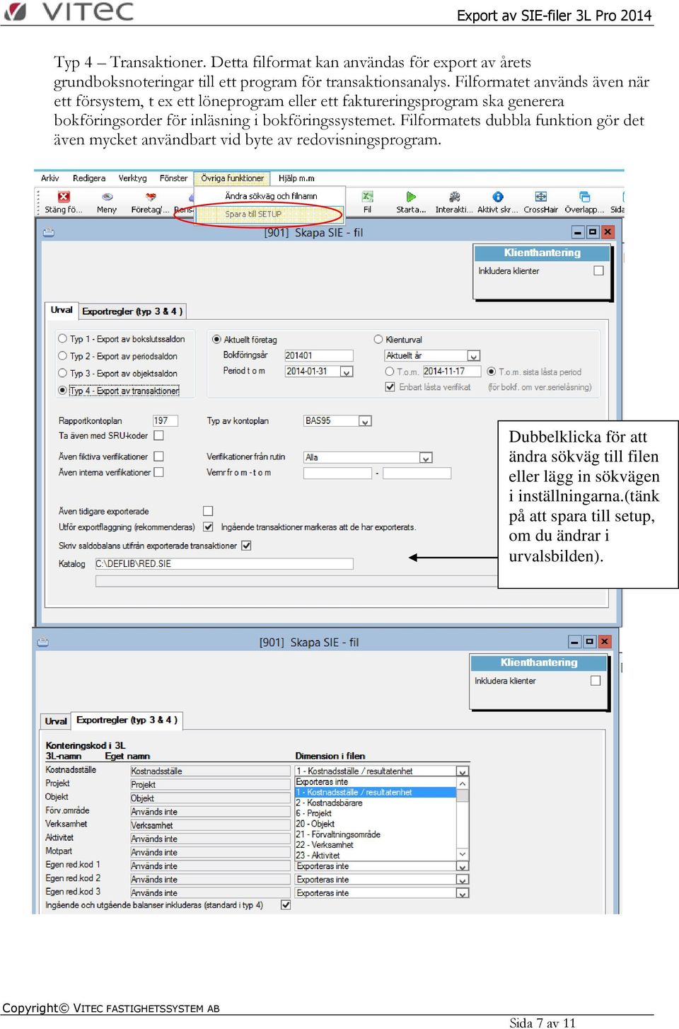
Task: Click the green Starta play icon
Action: 411,197
